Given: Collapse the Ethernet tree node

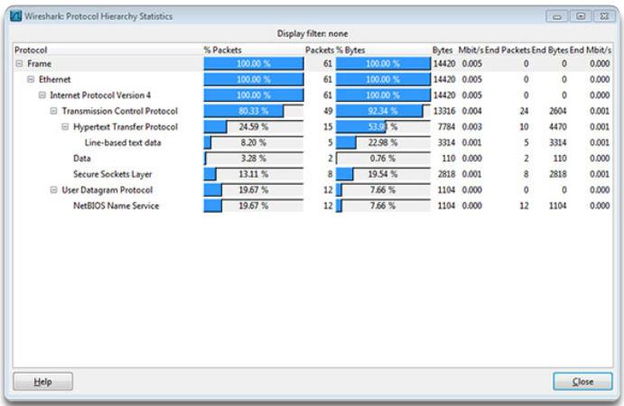Looking at the screenshot, I should [30, 79].
